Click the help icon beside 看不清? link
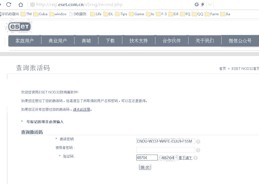 pyautogui.click(x=195, y=158)
